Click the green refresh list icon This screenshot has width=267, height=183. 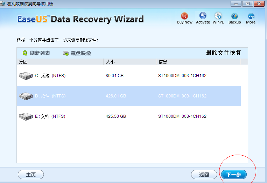pos(25,53)
